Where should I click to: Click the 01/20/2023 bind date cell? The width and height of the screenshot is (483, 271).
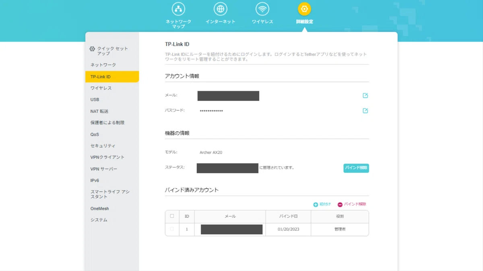[x=288, y=230]
